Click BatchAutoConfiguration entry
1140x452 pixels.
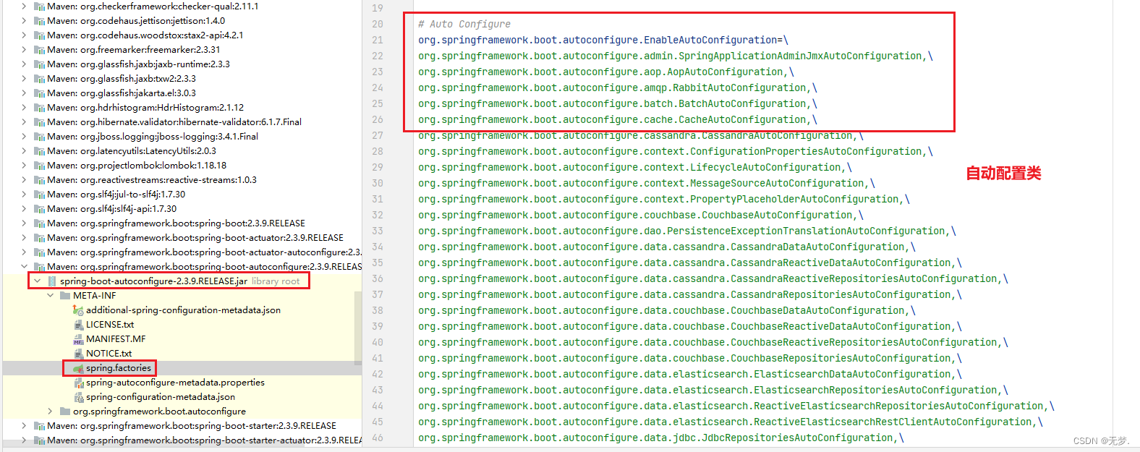click(x=617, y=103)
